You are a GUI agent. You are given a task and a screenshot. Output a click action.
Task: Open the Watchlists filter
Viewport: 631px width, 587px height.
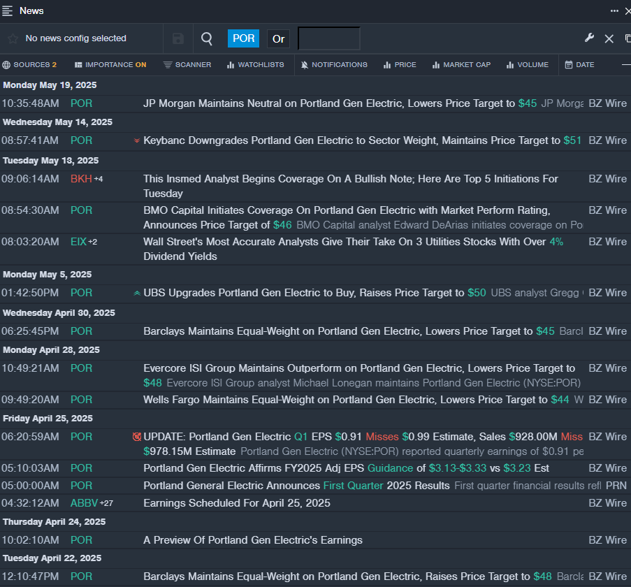(x=255, y=65)
